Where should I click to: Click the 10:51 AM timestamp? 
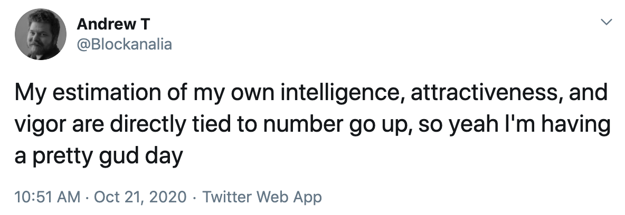pos(48,197)
